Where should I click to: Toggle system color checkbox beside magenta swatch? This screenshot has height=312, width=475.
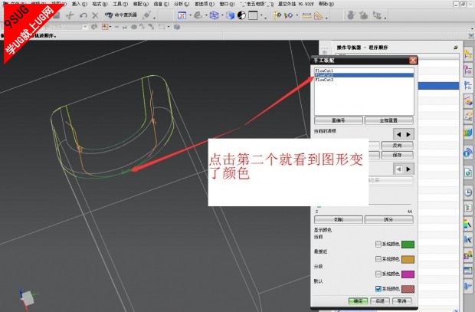click(378, 274)
